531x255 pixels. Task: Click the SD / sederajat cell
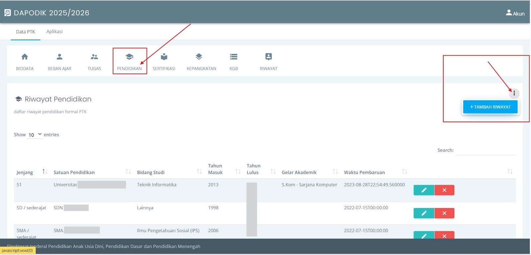(32, 208)
